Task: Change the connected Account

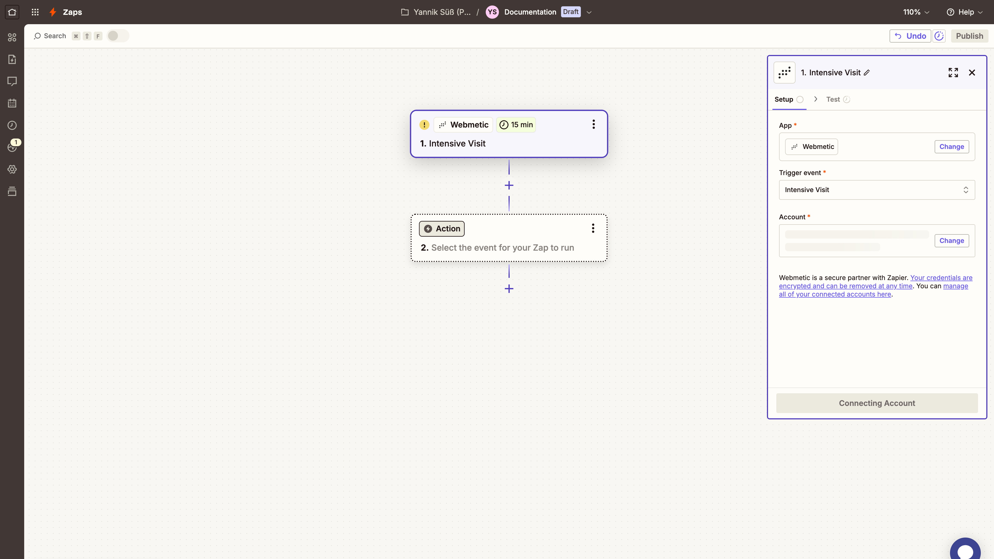Action: [x=952, y=241]
